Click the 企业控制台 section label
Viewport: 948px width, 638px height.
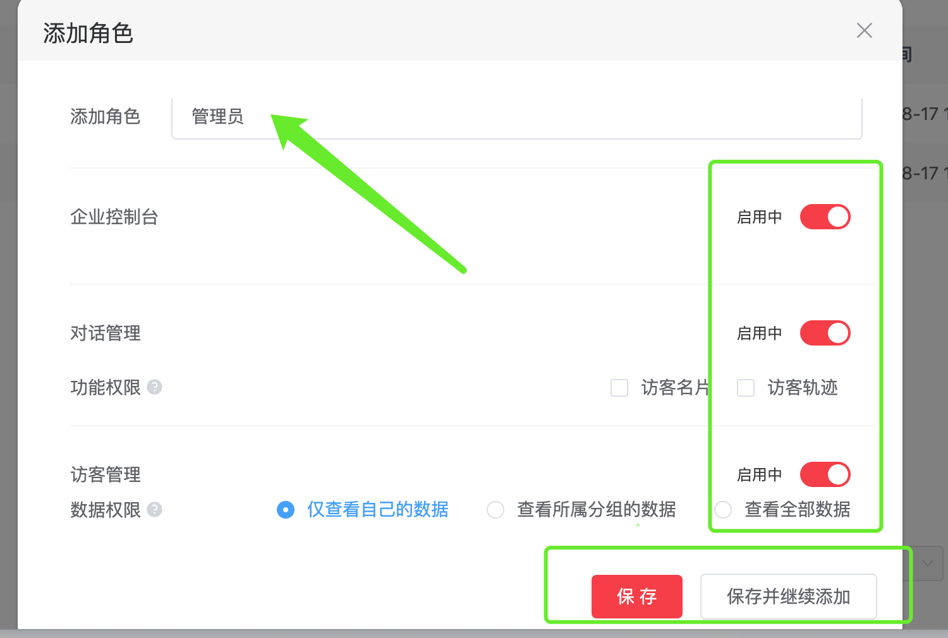coord(114,217)
